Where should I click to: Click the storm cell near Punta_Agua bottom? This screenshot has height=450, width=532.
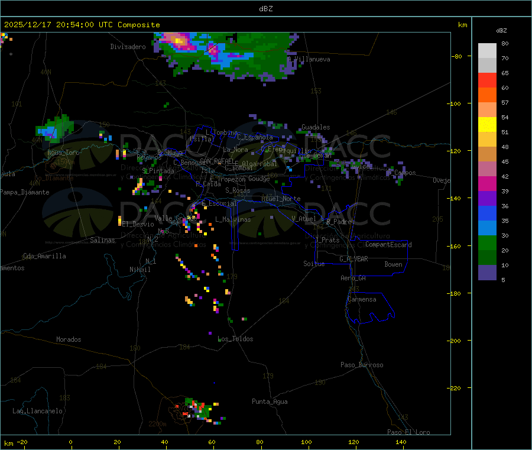(x=197, y=410)
